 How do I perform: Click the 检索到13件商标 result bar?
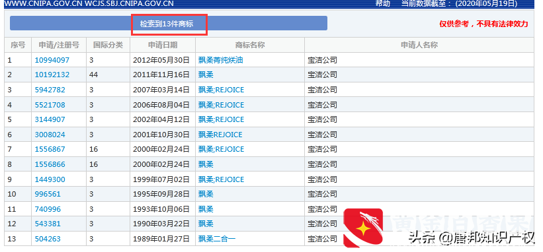(168, 24)
